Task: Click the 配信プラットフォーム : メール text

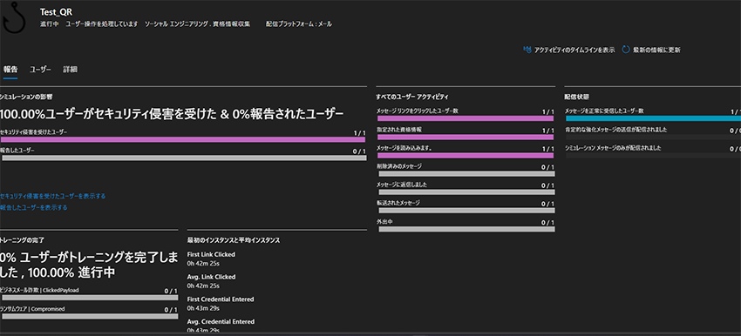Action: (299, 24)
